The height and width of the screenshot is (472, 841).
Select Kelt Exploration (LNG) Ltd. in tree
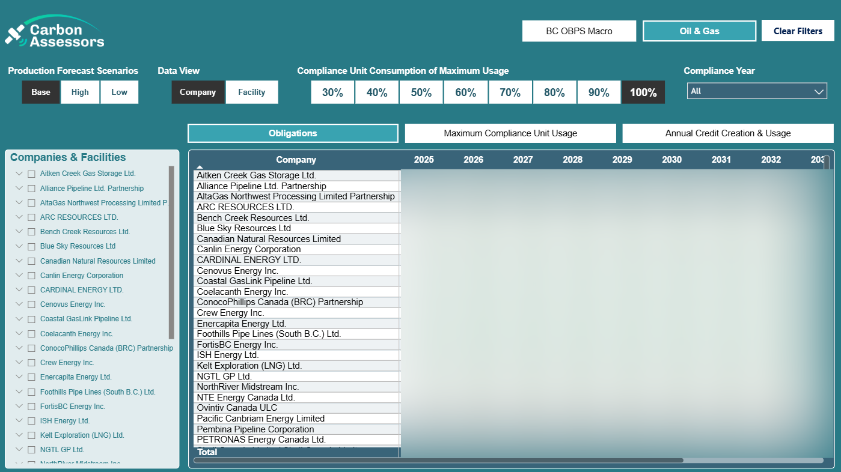[x=82, y=435]
